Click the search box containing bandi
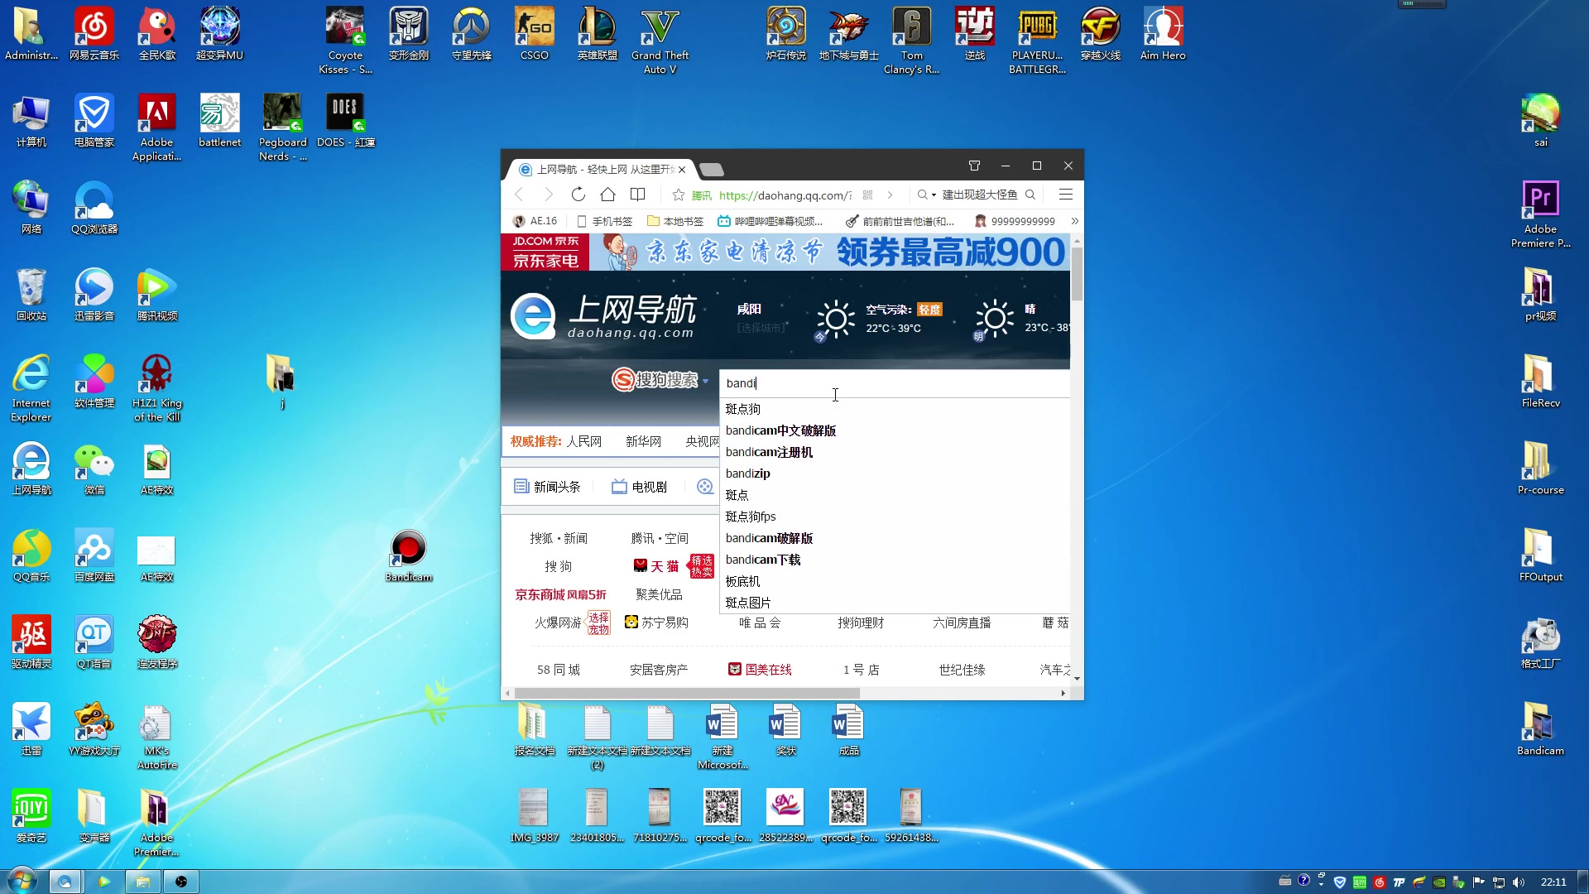 click(895, 383)
